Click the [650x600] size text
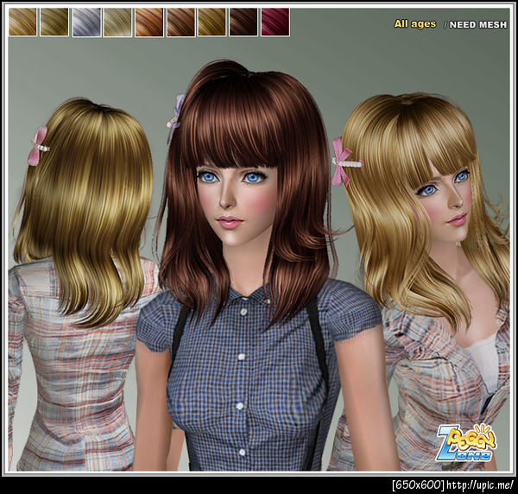 (419, 485)
